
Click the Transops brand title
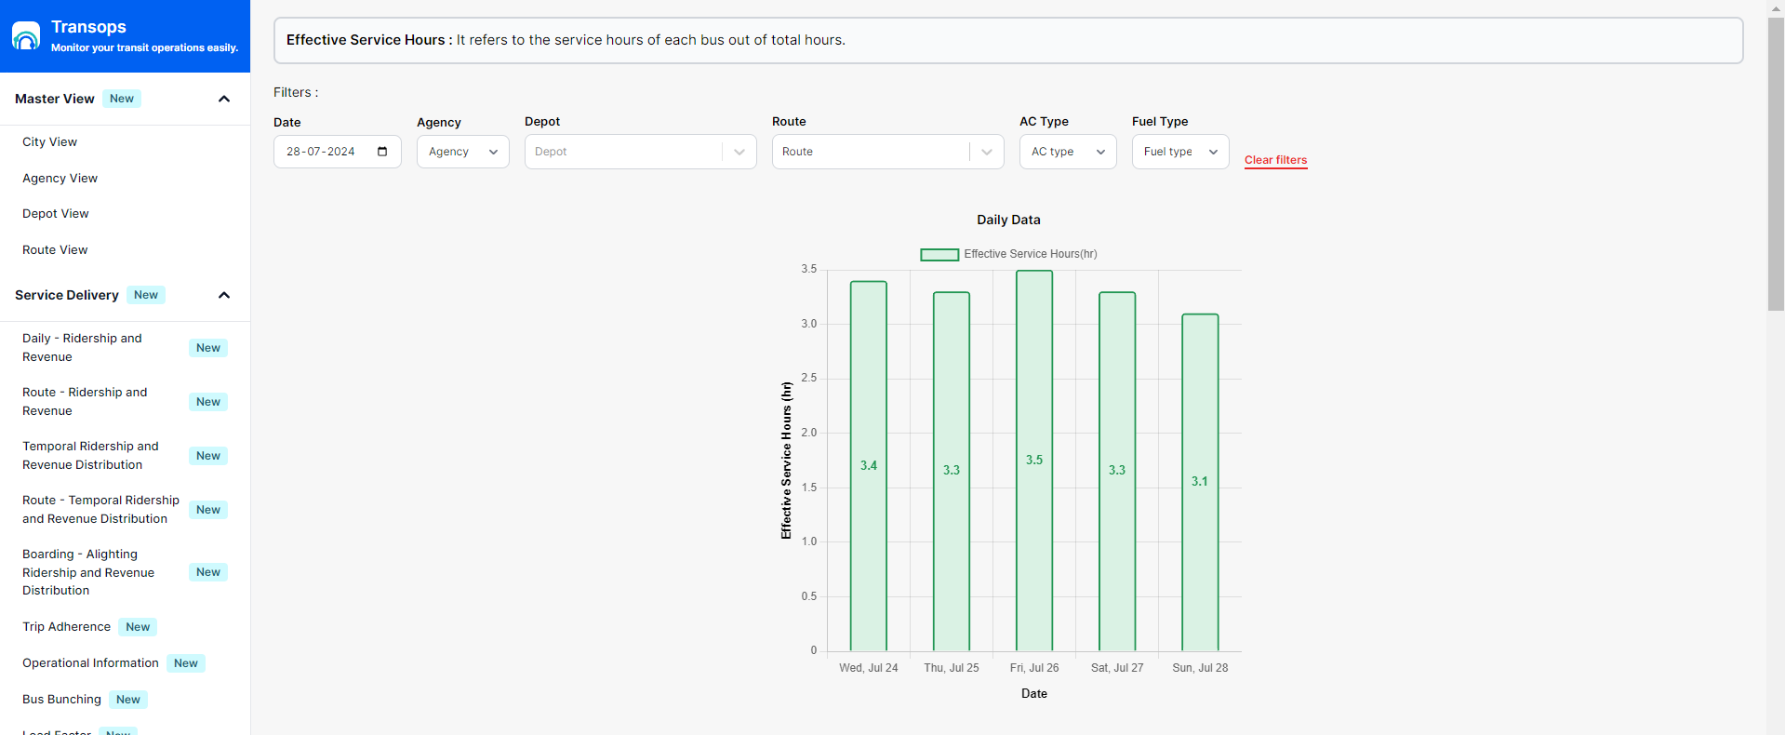(88, 27)
